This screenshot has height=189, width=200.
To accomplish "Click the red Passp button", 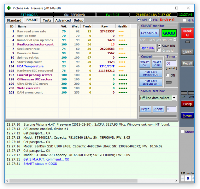I will (x=187, y=104).
